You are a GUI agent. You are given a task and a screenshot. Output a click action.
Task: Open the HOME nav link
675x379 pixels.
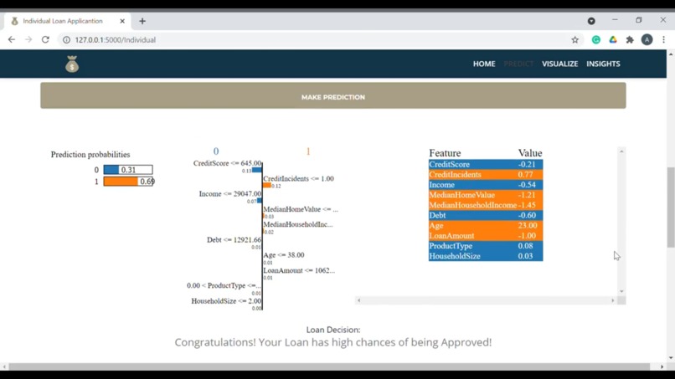tap(484, 64)
